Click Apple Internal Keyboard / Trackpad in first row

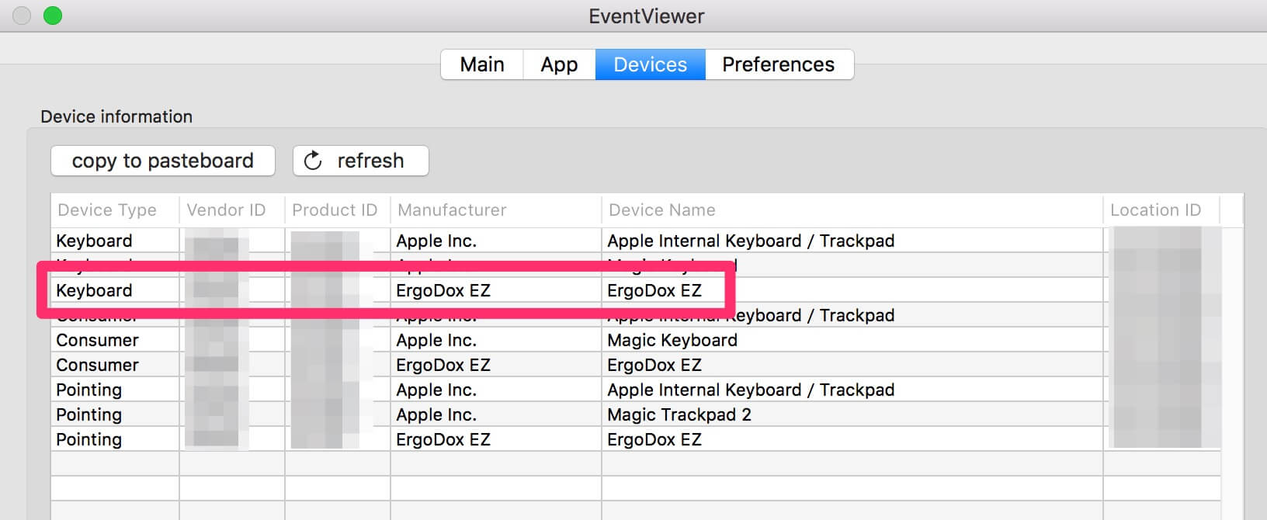(x=751, y=241)
